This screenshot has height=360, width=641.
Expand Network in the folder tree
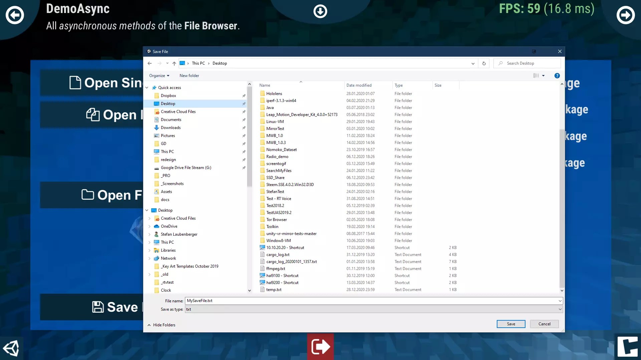pyautogui.click(x=150, y=258)
